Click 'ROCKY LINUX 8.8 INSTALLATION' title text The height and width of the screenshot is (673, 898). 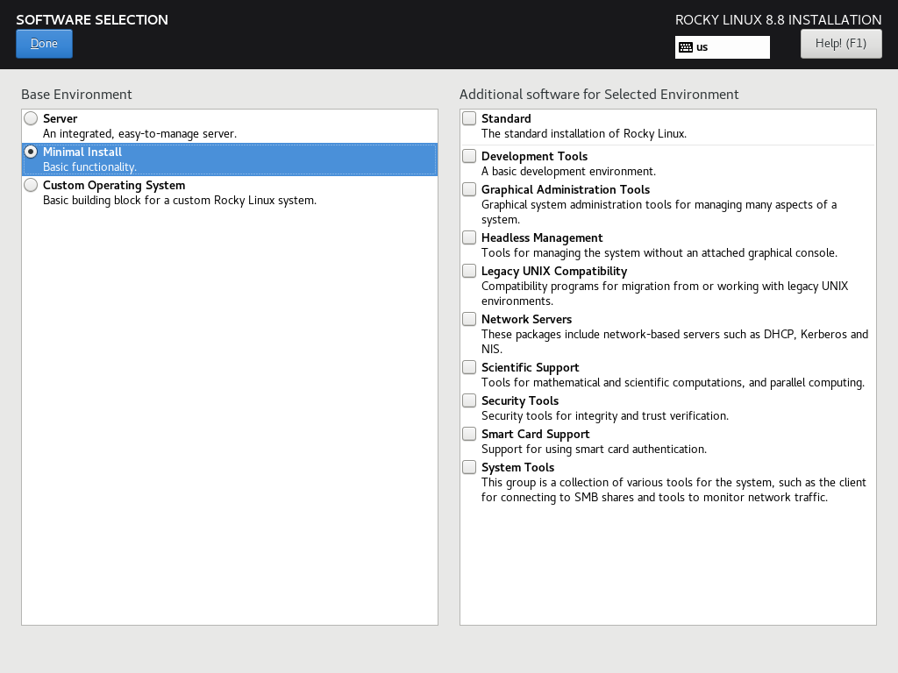click(x=779, y=20)
